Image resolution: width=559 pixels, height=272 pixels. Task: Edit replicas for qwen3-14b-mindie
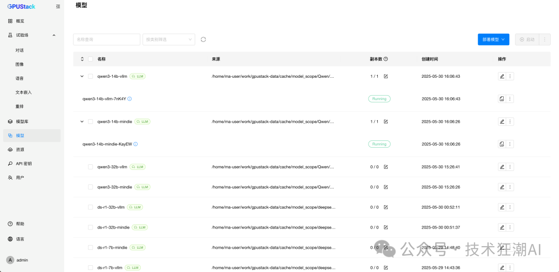(x=386, y=122)
